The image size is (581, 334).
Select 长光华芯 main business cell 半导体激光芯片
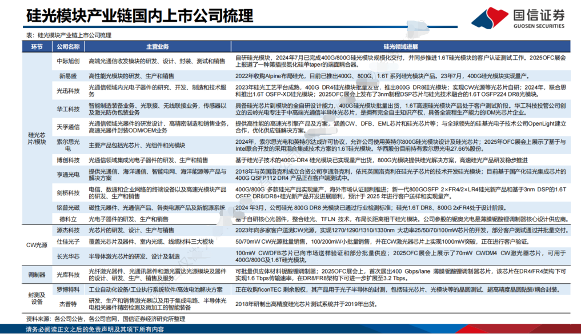[134, 256]
